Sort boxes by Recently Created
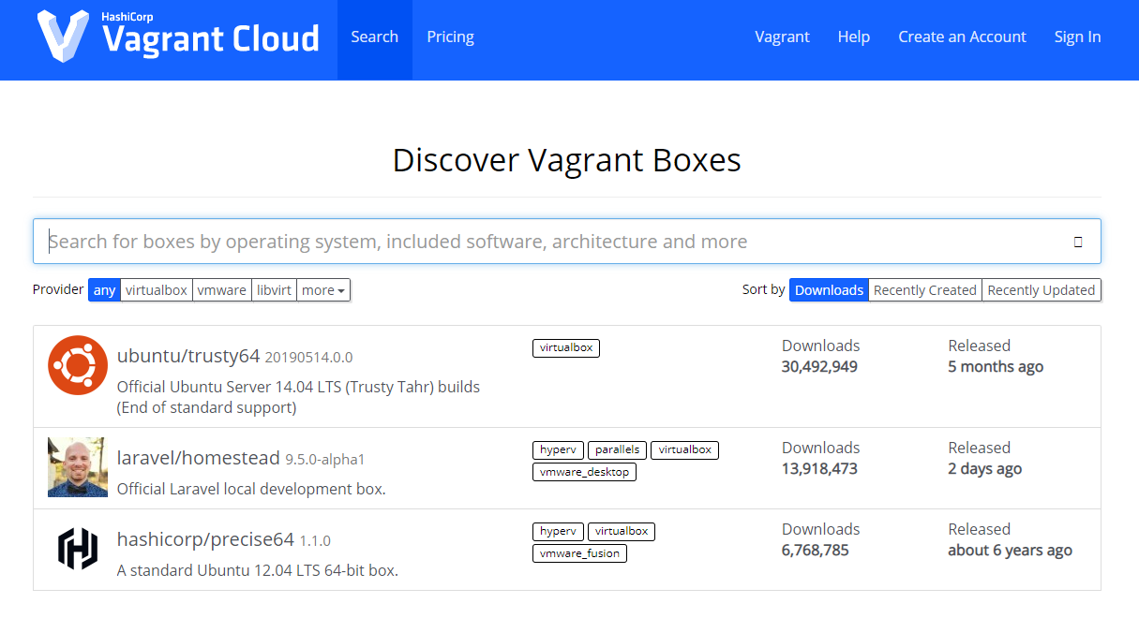 (x=924, y=290)
